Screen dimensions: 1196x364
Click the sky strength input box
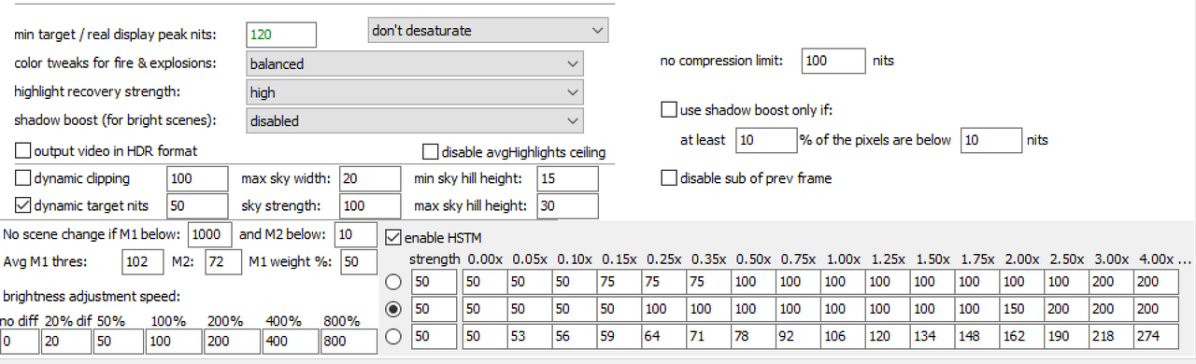pos(369,205)
